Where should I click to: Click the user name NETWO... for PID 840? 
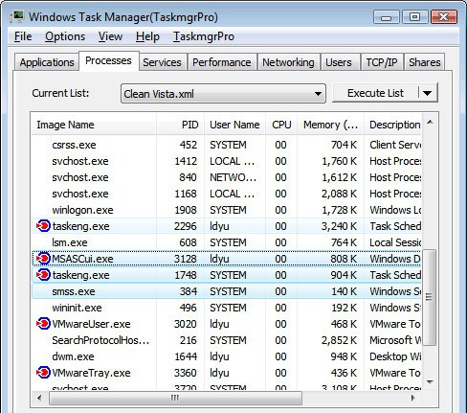(x=233, y=177)
